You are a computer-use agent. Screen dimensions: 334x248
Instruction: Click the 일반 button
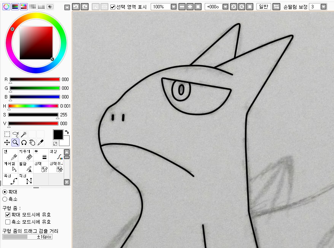pyautogui.click(x=264, y=7)
